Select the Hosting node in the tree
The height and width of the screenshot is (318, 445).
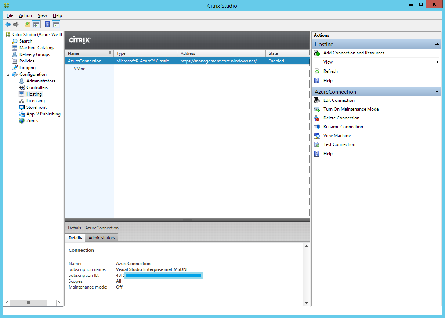34,94
